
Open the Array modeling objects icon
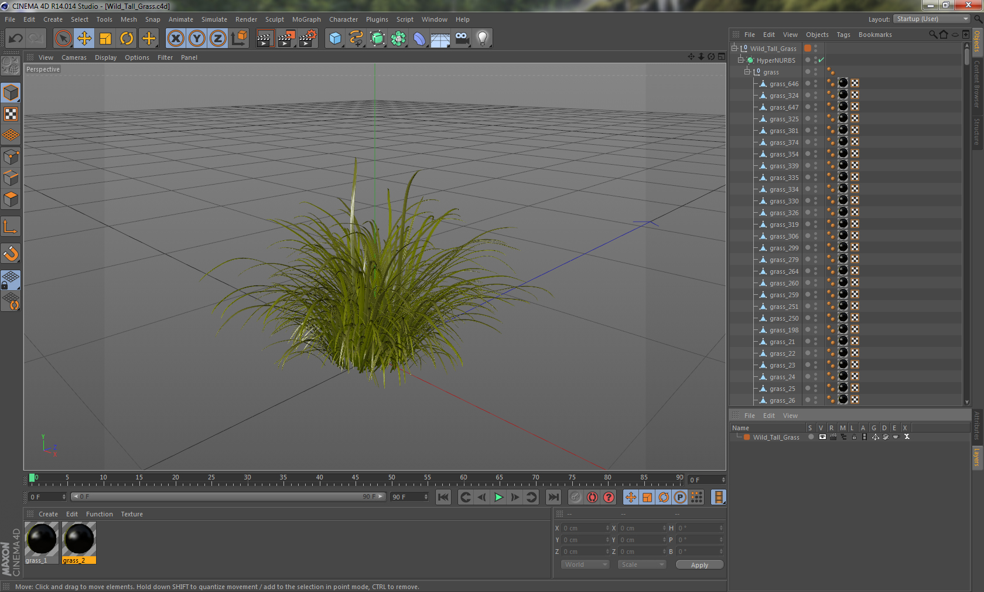pos(398,39)
